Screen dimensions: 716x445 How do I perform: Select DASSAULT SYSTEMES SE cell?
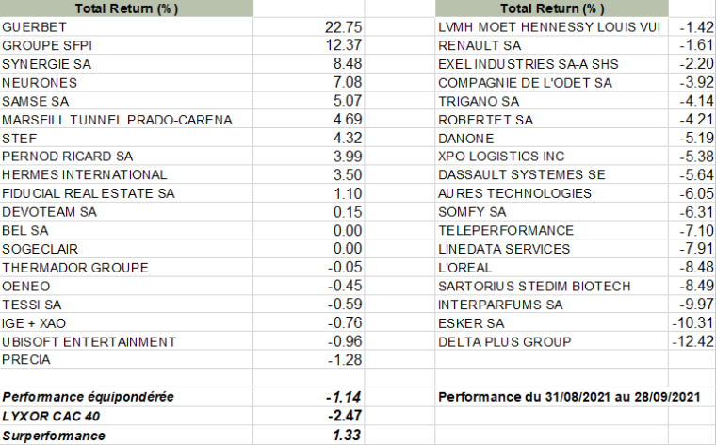(552, 175)
